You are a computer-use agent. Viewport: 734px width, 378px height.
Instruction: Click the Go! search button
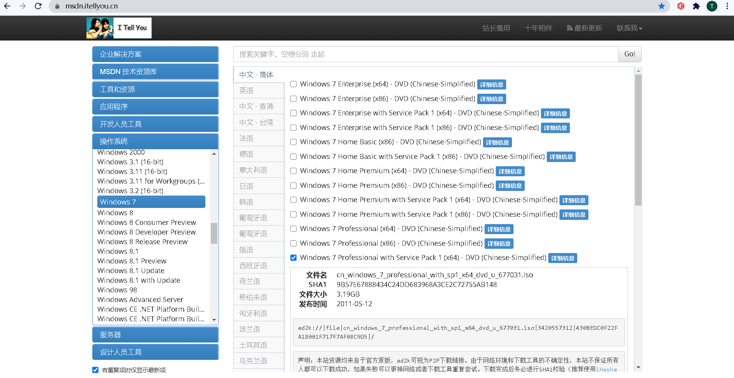(x=630, y=54)
